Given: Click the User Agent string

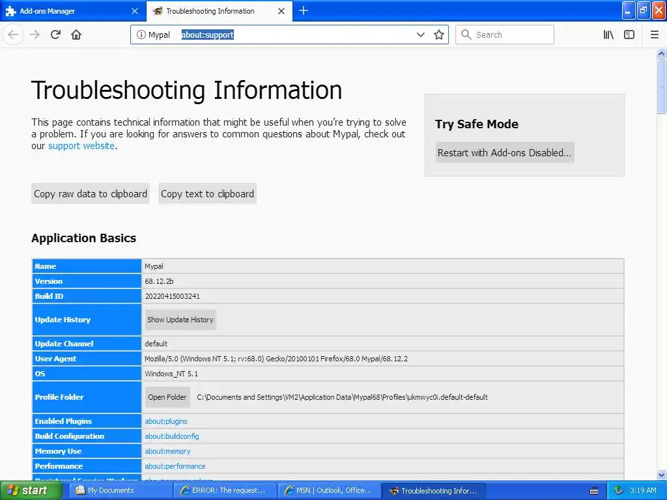Looking at the screenshot, I should (276, 359).
